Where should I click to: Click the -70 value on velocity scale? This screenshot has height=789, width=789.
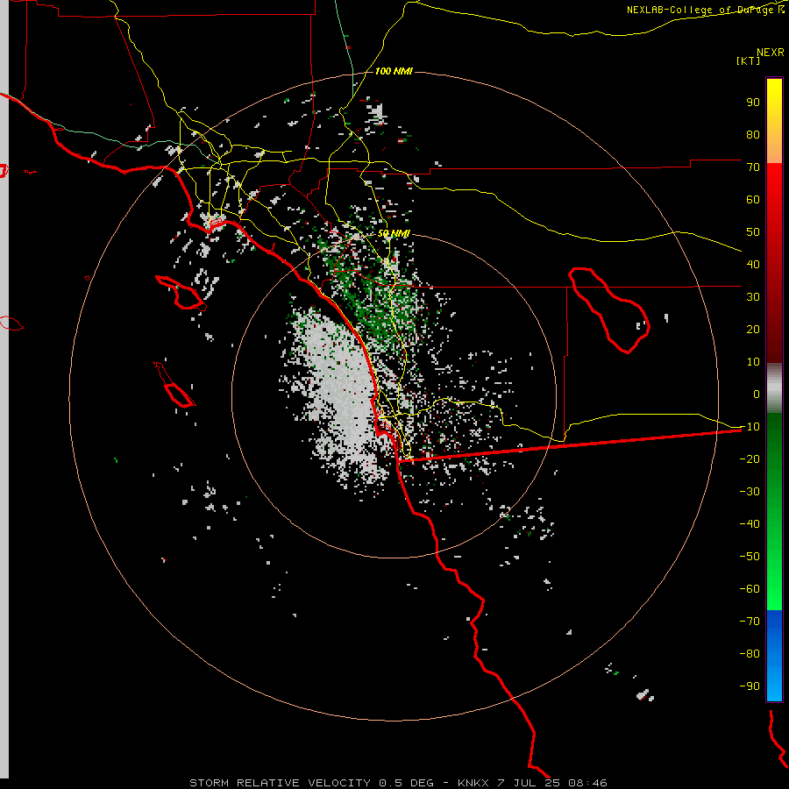(x=750, y=622)
